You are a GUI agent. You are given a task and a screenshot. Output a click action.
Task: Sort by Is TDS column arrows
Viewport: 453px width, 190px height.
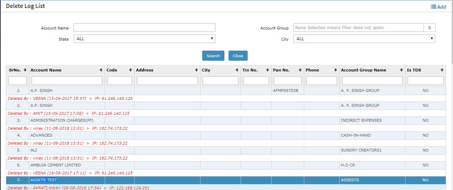pos(442,70)
